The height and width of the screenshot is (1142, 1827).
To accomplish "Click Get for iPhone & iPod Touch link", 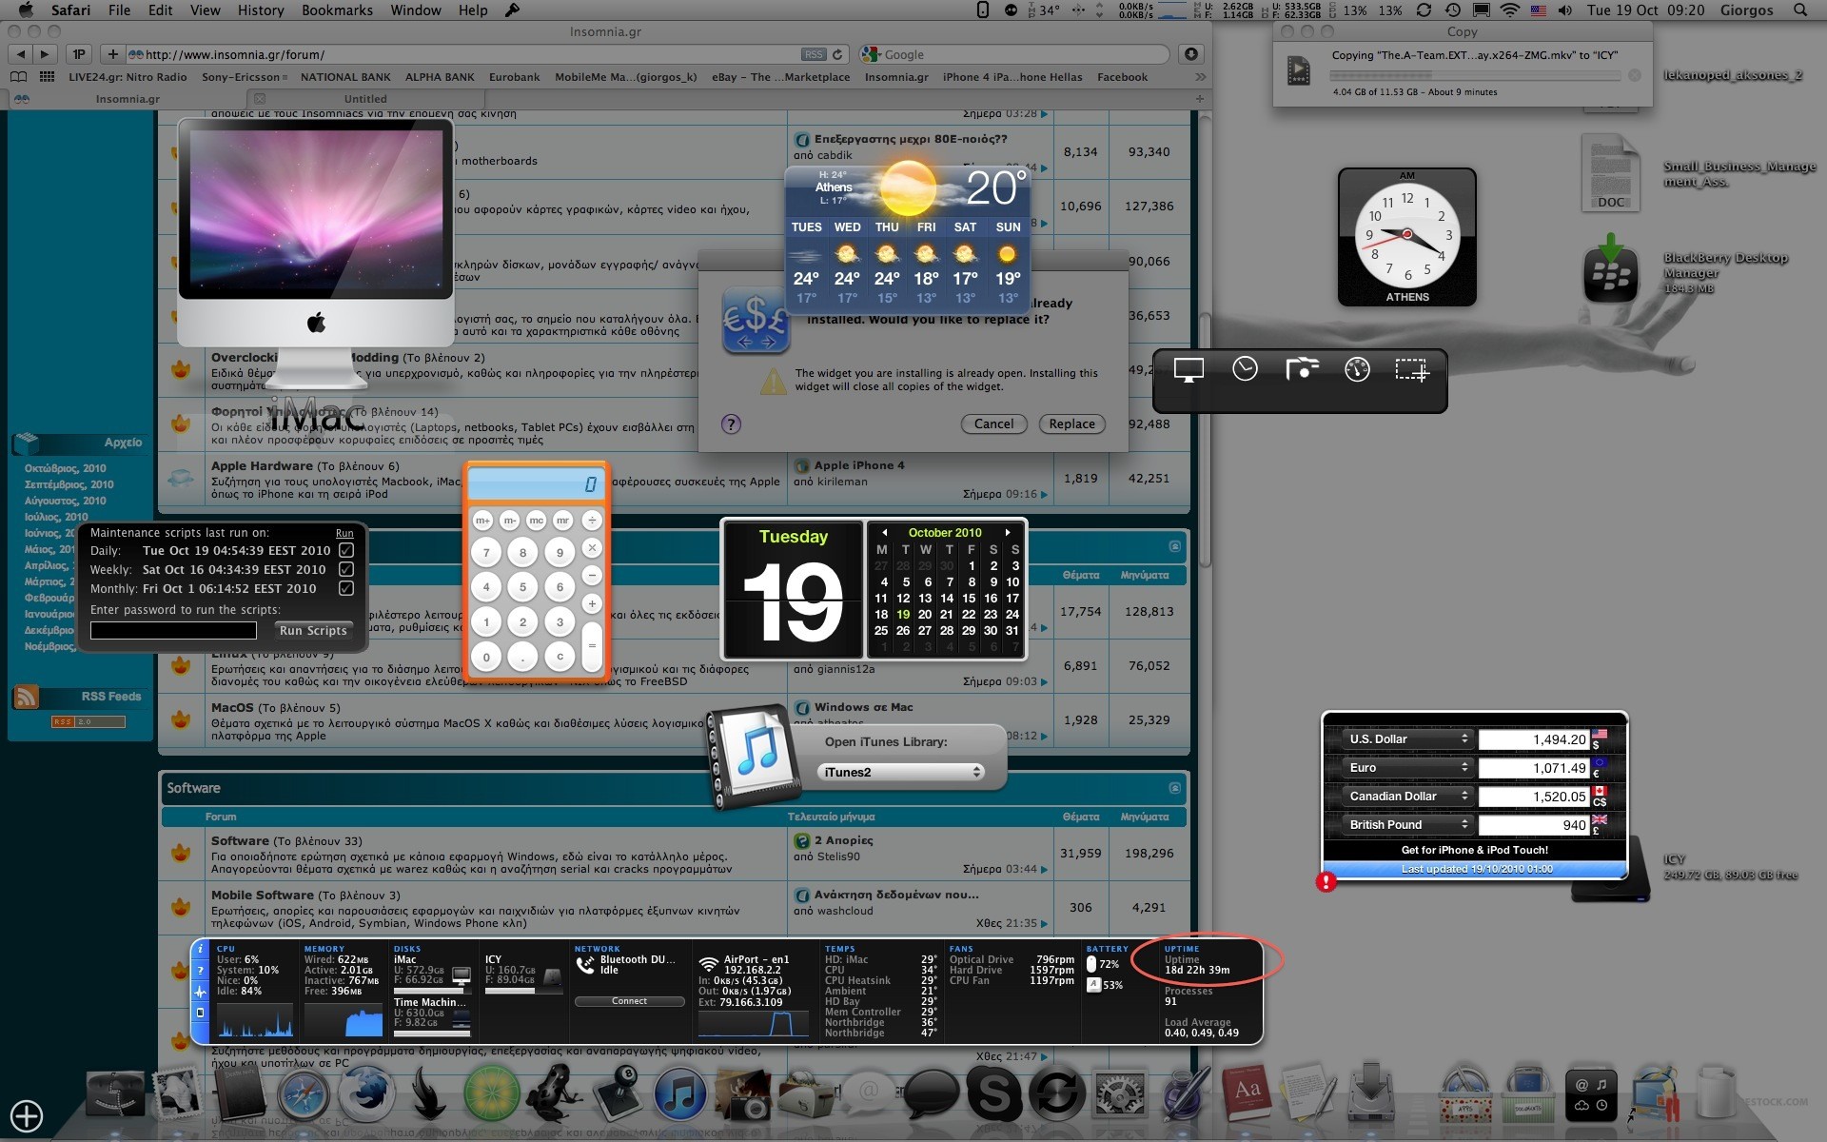I will pyautogui.click(x=1474, y=850).
